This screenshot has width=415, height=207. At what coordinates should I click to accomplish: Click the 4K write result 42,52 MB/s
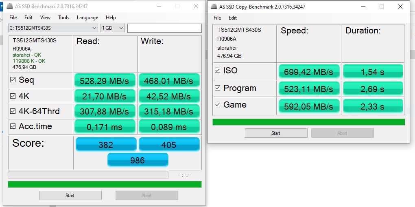point(169,96)
